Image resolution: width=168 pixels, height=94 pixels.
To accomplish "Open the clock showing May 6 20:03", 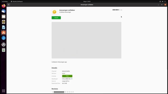I will point(87,2).
